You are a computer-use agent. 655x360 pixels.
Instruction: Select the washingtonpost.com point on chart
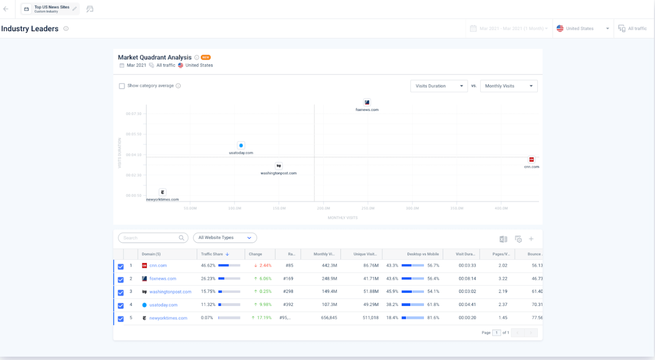tap(279, 166)
